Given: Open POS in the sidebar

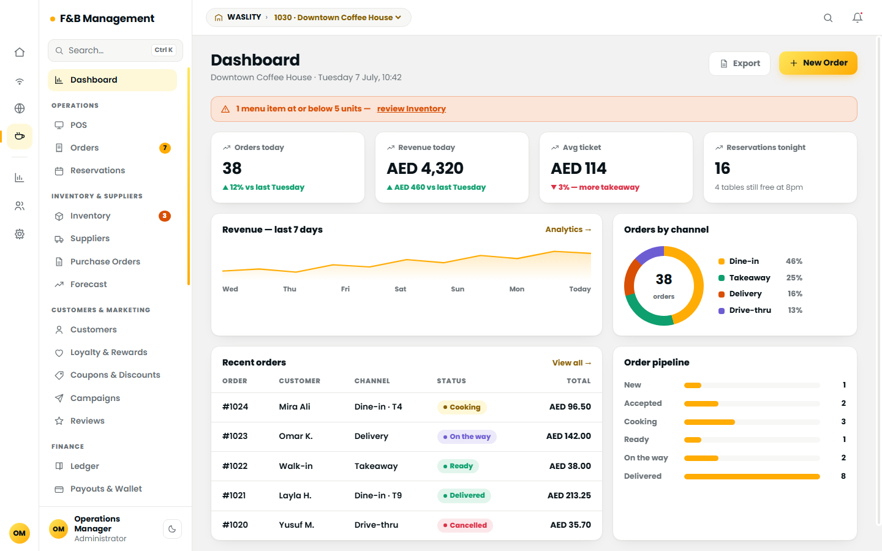Looking at the screenshot, I should coord(113,125).
